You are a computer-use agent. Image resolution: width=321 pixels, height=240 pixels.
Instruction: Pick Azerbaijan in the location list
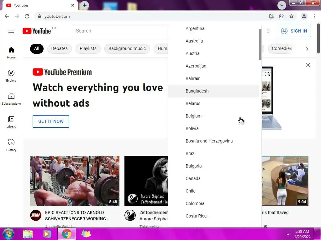(x=213, y=66)
